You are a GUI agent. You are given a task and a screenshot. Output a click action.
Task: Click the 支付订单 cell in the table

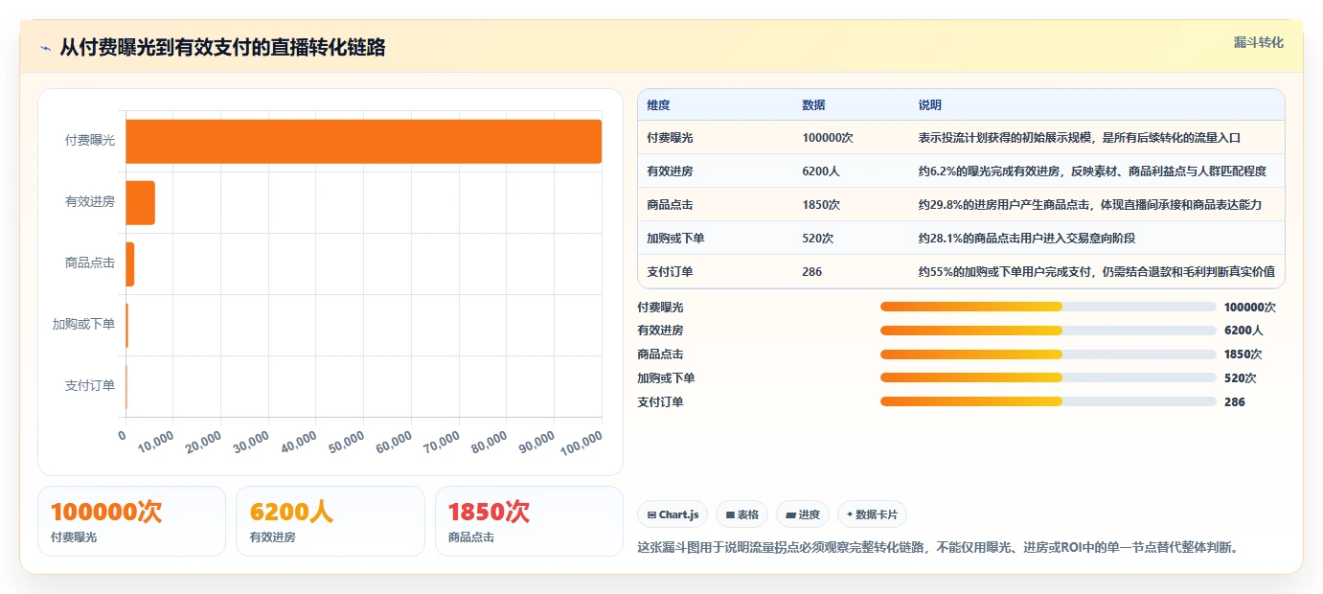tap(670, 271)
